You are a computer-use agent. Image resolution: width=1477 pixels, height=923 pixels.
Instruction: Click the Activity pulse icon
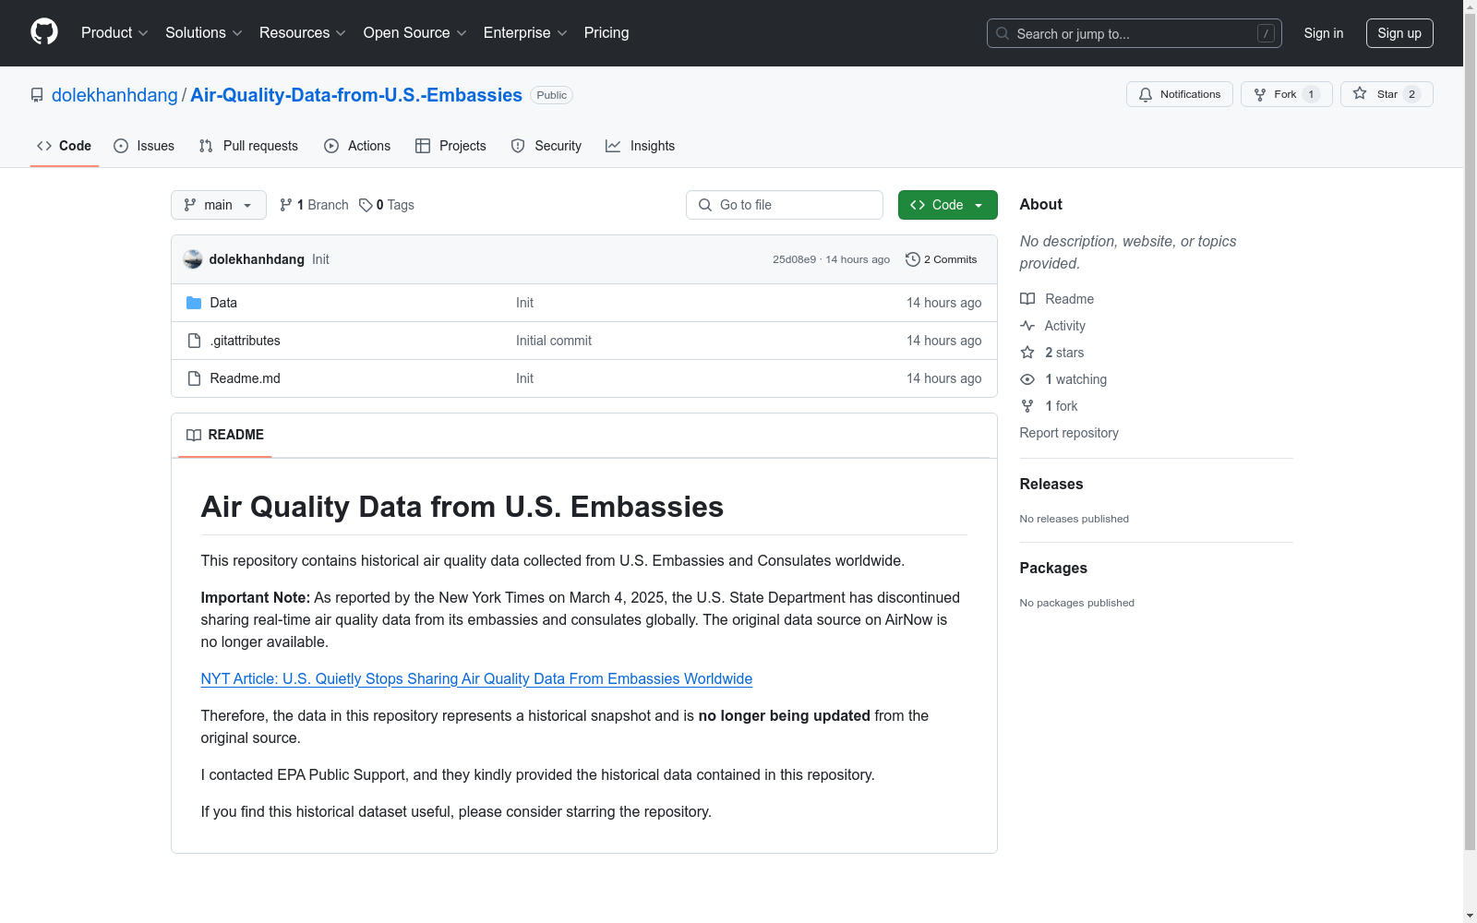[1027, 326]
